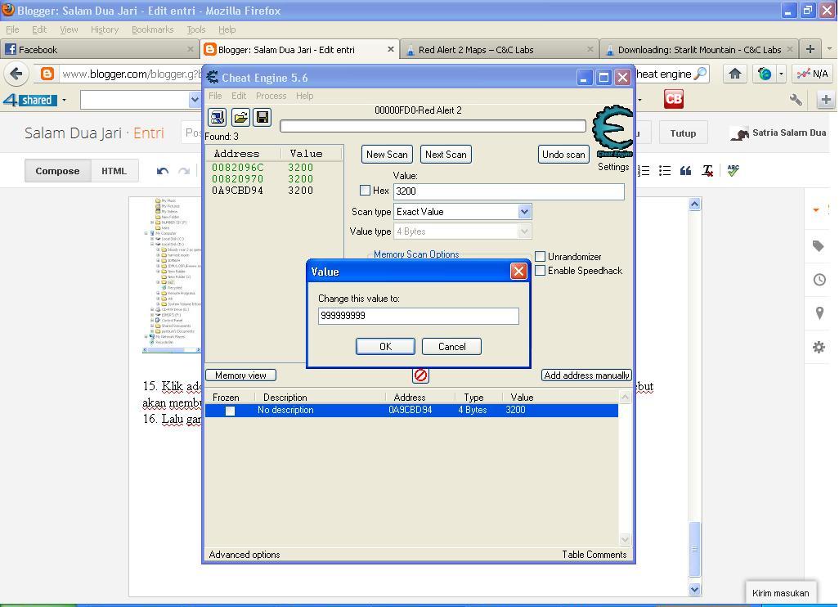Open Cheat Engine File menu
839x607 pixels.
(x=215, y=96)
